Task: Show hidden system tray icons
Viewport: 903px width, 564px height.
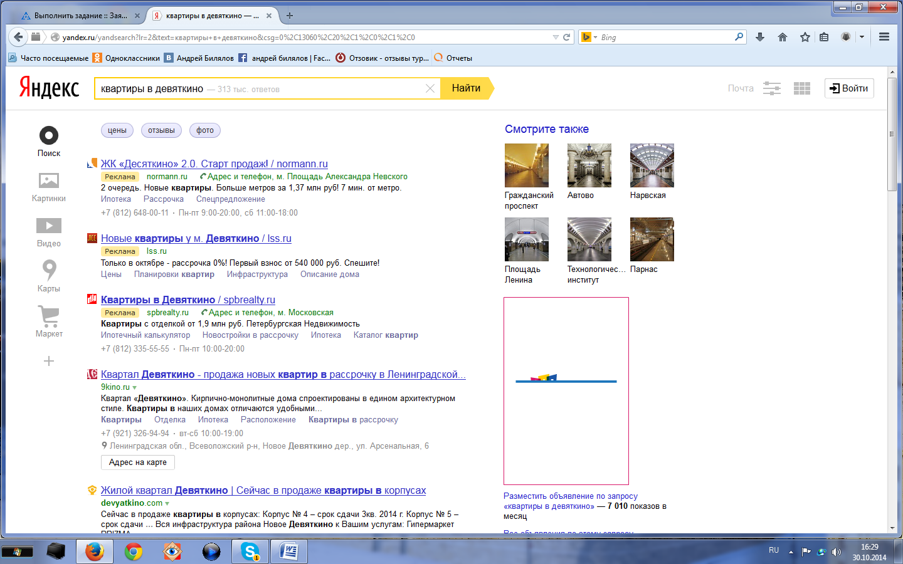Action: point(791,552)
